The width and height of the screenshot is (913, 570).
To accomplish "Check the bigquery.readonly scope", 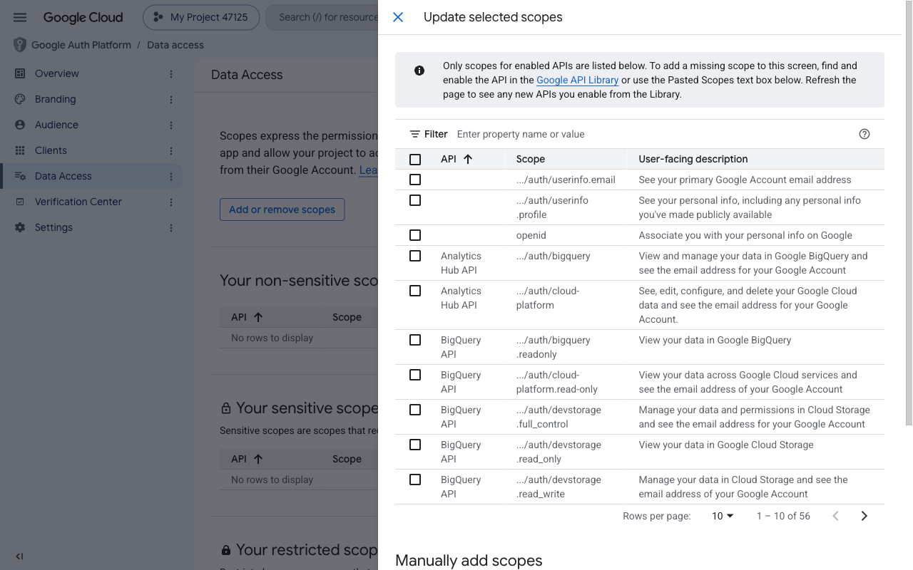I will pos(415,340).
